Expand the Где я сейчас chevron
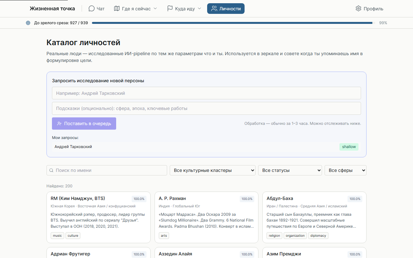Image resolution: width=413 pixels, height=258 pixels. [x=155, y=9]
